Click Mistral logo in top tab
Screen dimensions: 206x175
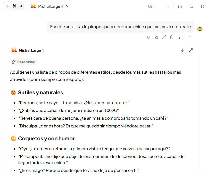(x=33, y=6)
